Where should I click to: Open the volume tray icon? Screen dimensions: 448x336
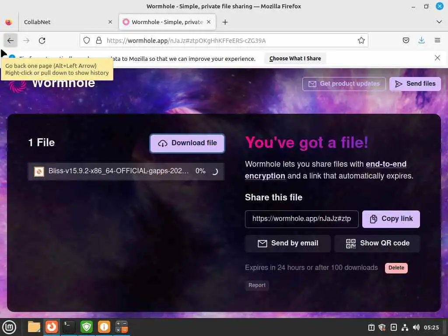416,327
